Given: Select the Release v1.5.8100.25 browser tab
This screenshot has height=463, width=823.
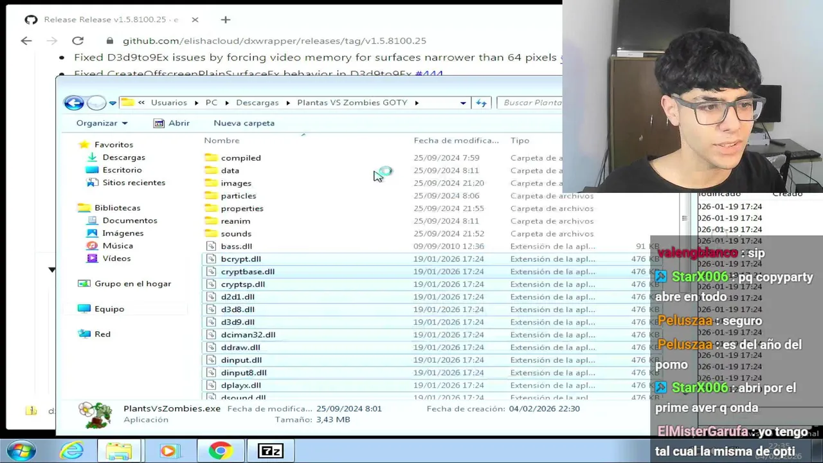Looking at the screenshot, I should [111, 20].
